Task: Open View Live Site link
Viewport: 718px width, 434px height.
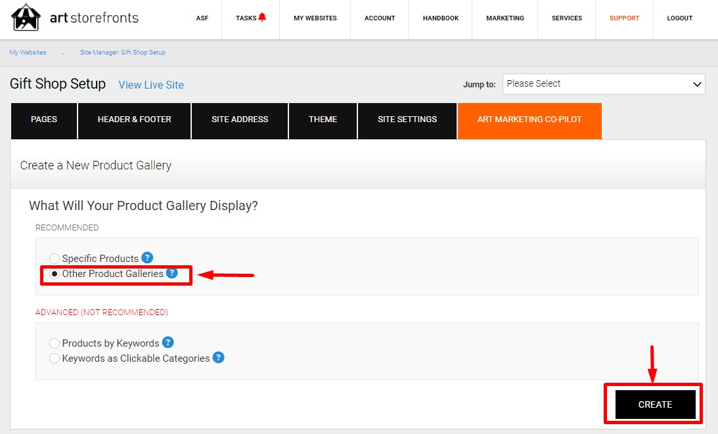Action: (151, 85)
